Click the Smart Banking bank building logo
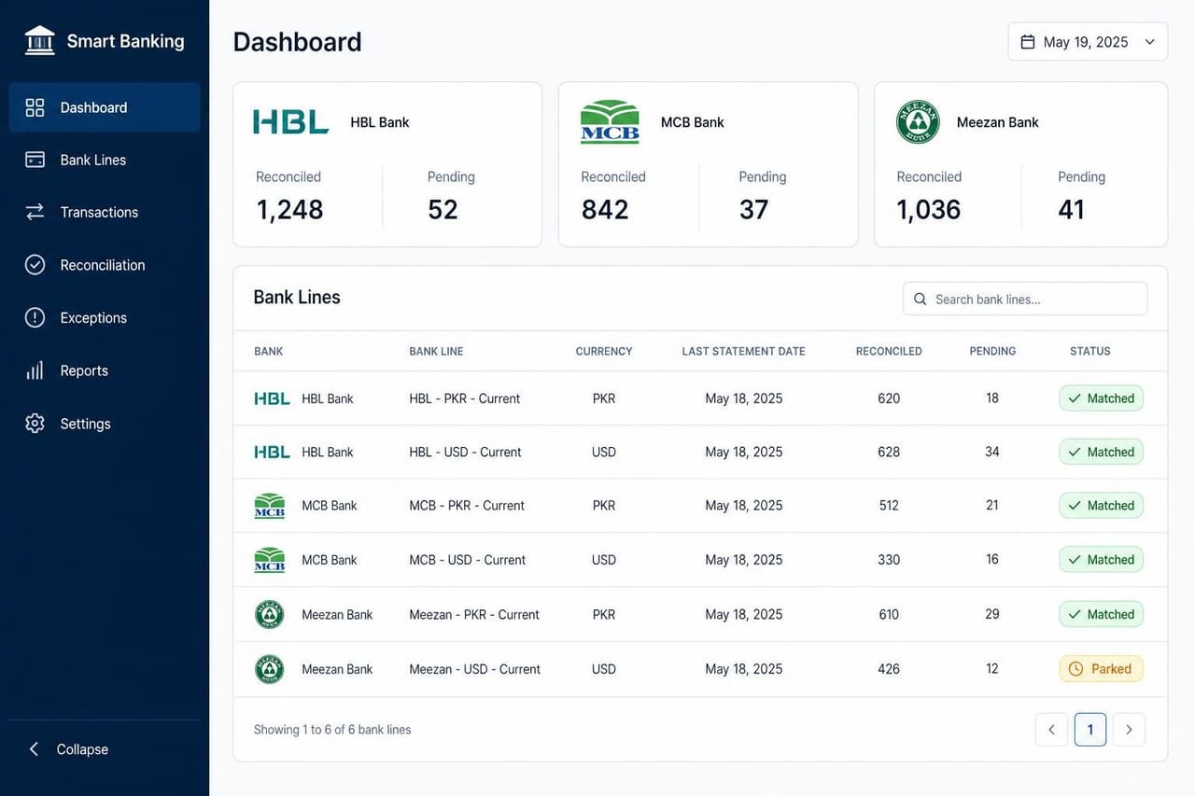 click(39, 41)
